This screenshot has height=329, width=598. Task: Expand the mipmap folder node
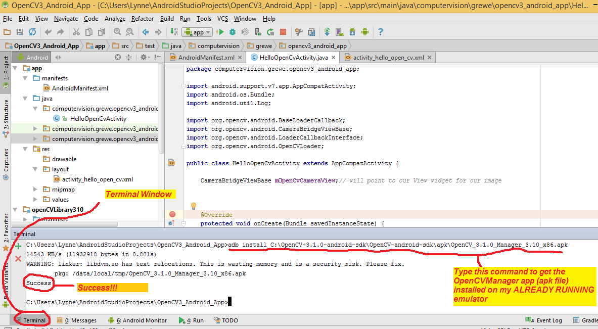click(35, 190)
